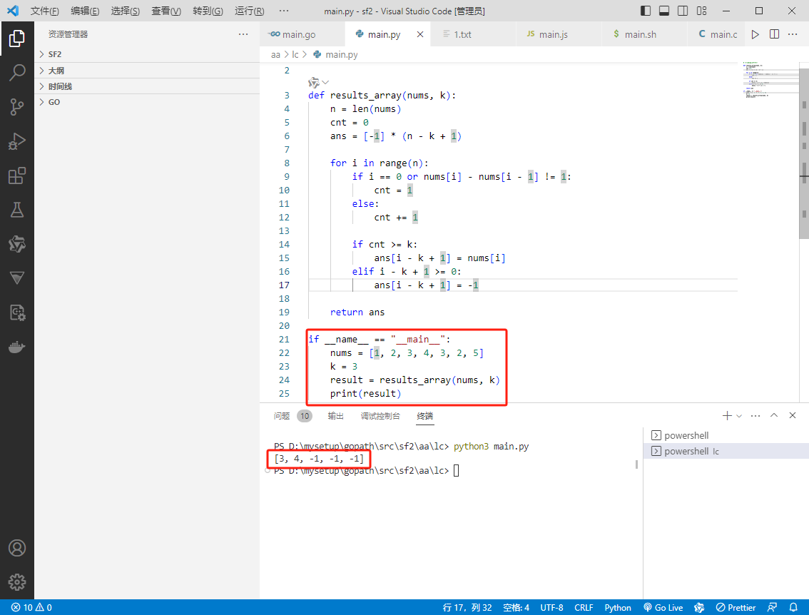Create new terminal with plus icon
The width and height of the screenshot is (809, 615).
tap(727, 416)
